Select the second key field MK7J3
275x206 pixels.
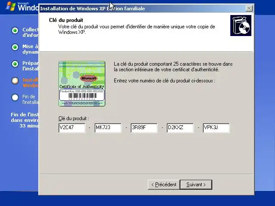coord(108,128)
